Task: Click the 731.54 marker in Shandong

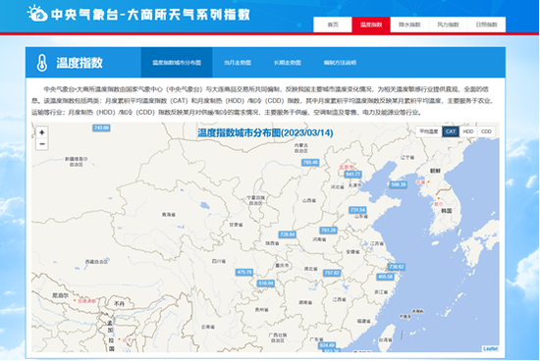Action: tap(357, 210)
